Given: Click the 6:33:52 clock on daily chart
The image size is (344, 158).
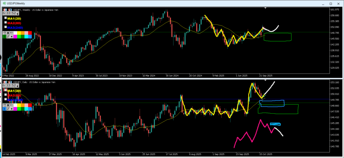Looking at the screenshot, I should click(x=9, y=86).
